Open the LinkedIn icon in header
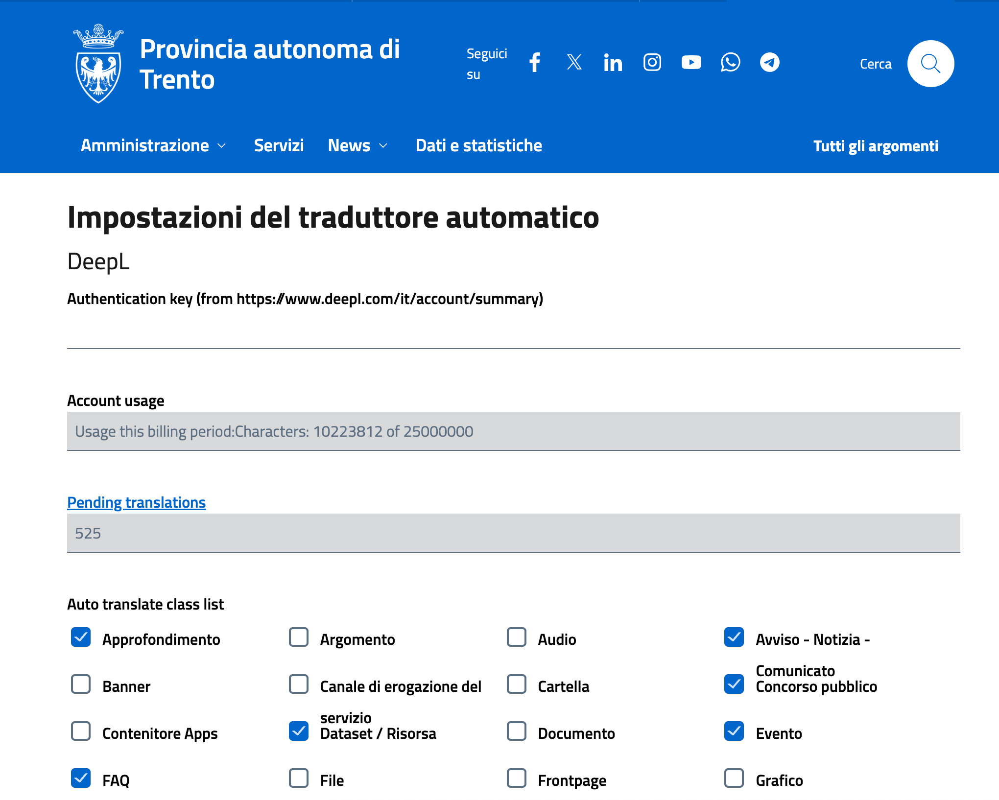The height and width of the screenshot is (800, 999). point(613,63)
